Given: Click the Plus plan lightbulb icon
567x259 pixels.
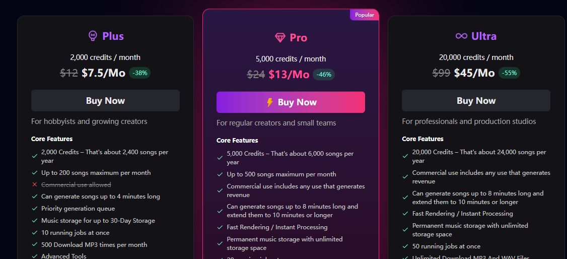Looking at the screenshot, I should tap(93, 36).
